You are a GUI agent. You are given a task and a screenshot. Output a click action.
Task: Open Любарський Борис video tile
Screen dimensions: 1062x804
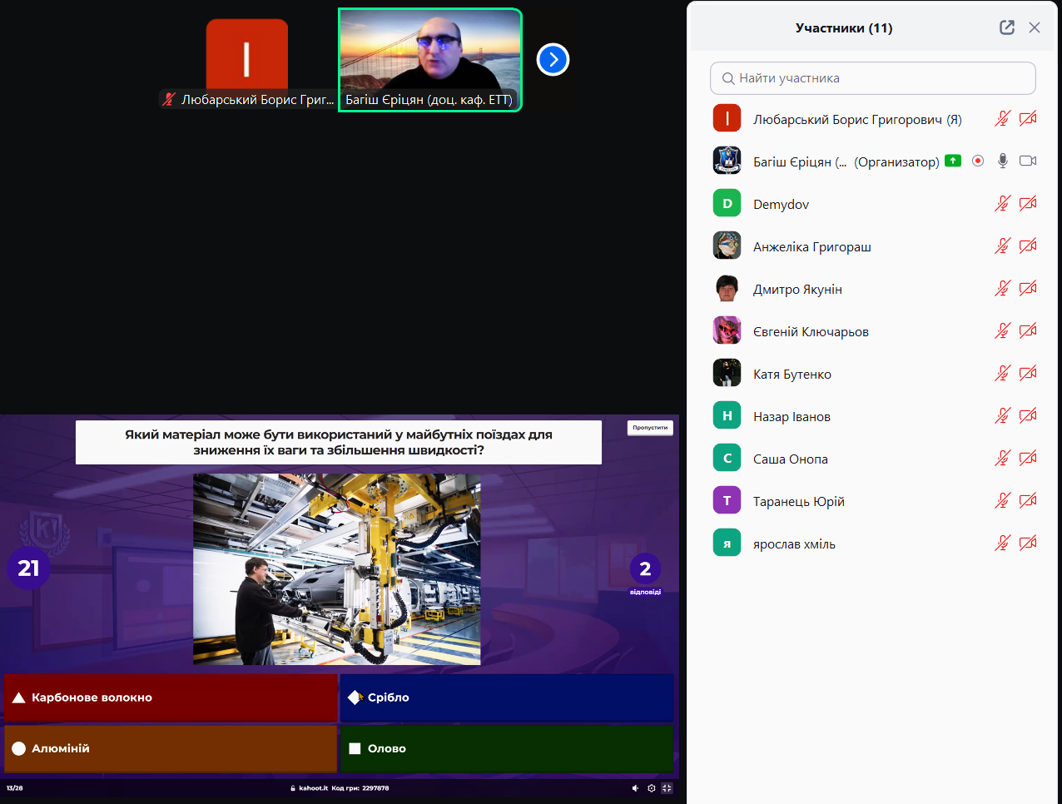point(247,60)
